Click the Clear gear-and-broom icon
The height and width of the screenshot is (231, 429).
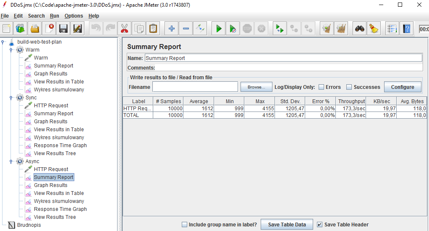pyautogui.click(x=327, y=29)
